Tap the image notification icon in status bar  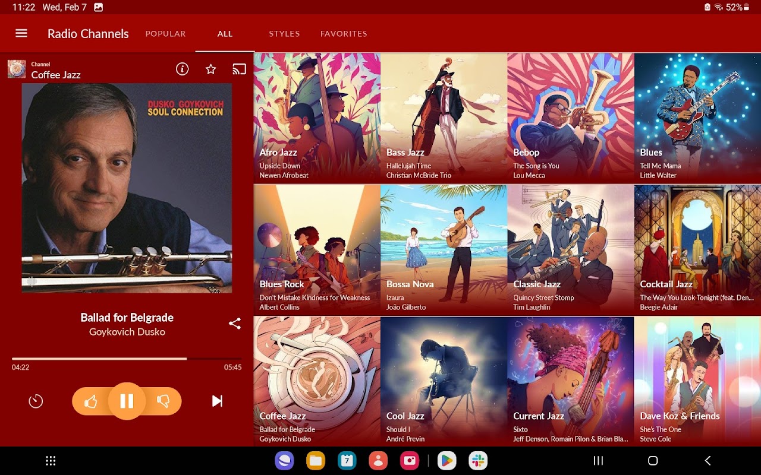pyautogui.click(x=98, y=8)
